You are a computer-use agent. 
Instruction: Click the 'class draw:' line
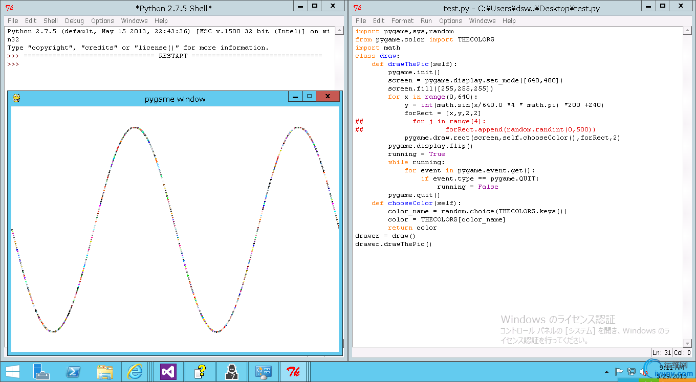[x=377, y=56]
